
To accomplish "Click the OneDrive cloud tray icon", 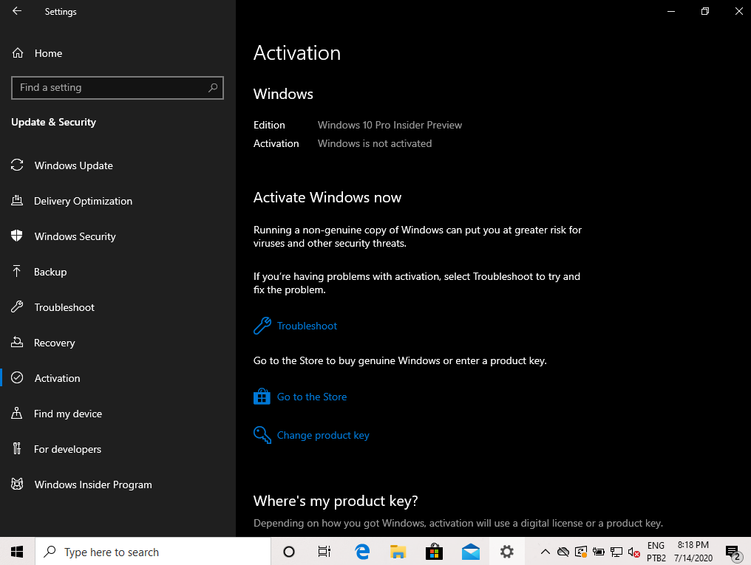I will [563, 552].
